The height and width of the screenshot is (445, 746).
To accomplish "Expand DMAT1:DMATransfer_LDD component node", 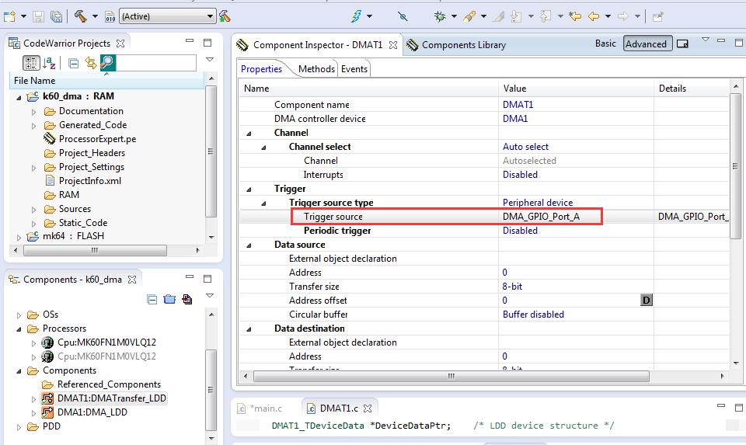I will pos(33,399).
